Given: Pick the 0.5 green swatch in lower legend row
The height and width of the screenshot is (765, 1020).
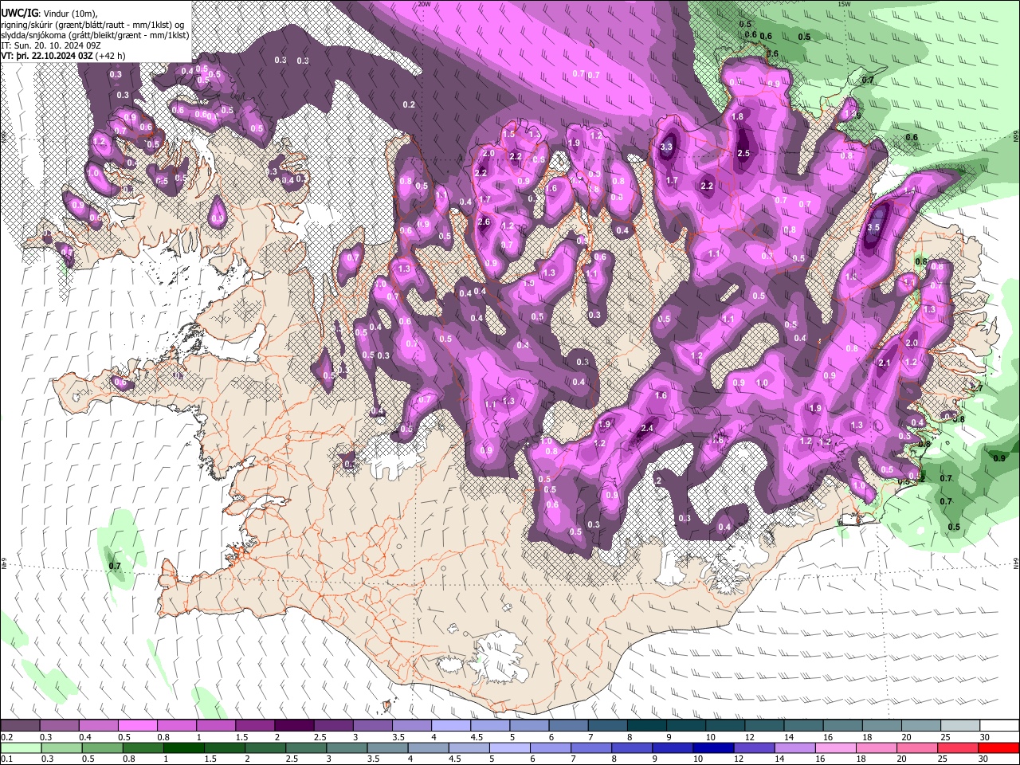Looking at the screenshot, I should coord(102,748).
